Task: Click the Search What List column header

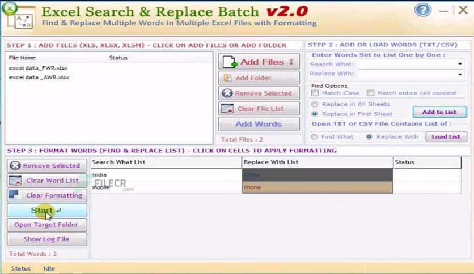Action: coord(166,162)
